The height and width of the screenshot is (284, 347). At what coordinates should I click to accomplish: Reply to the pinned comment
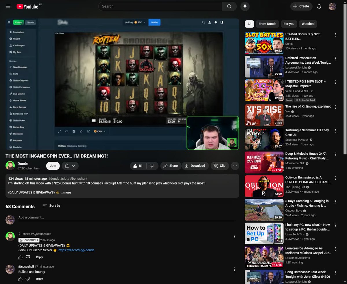point(39,257)
